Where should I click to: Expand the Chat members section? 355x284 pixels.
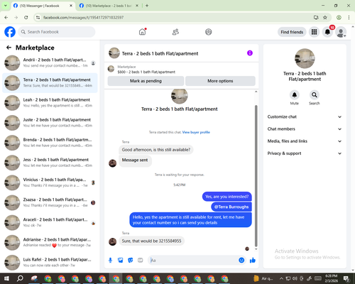pyautogui.click(x=305, y=129)
